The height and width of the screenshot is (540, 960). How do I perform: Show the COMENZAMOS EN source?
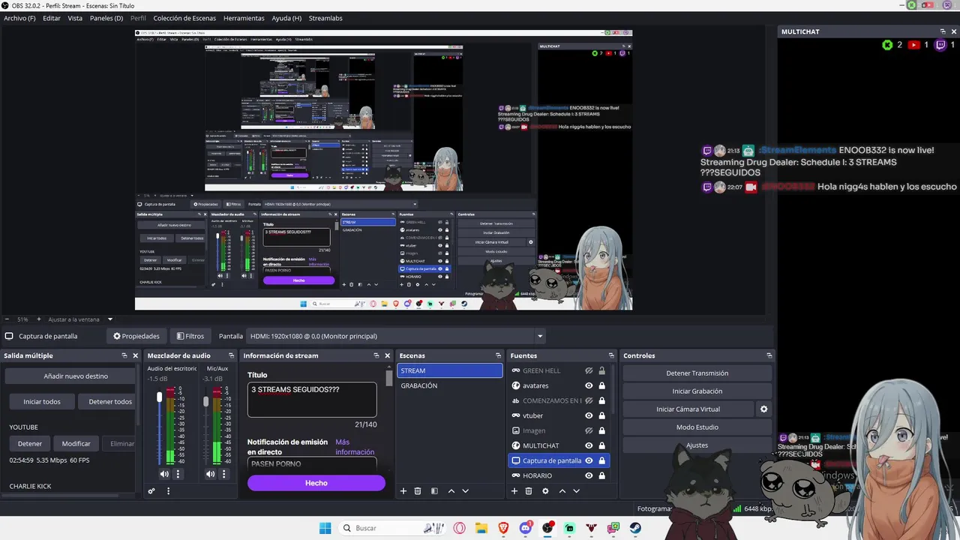(x=589, y=400)
